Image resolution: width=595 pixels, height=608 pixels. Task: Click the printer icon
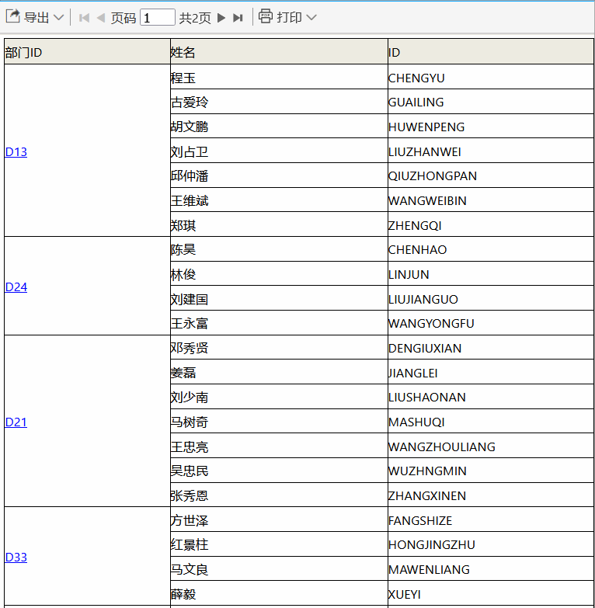click(266, 16)
